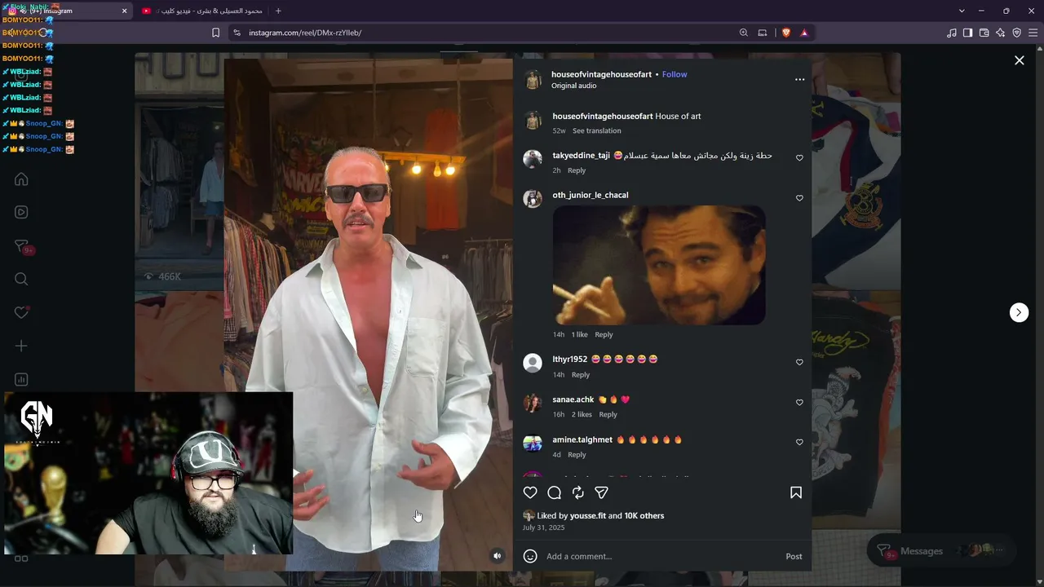The image size is (1044, 587).
Task: Open the comment bubble icon under the reel
Action: [x=555, y=492]
